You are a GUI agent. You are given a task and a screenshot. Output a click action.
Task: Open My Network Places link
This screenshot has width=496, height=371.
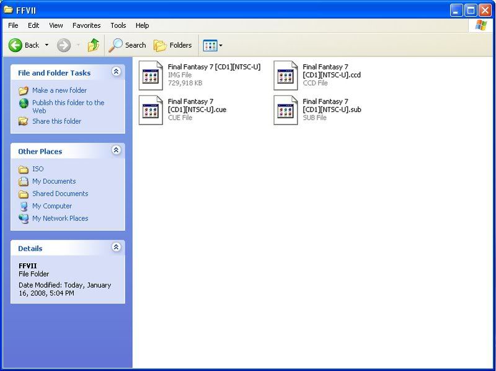click(x=60, y=219)
